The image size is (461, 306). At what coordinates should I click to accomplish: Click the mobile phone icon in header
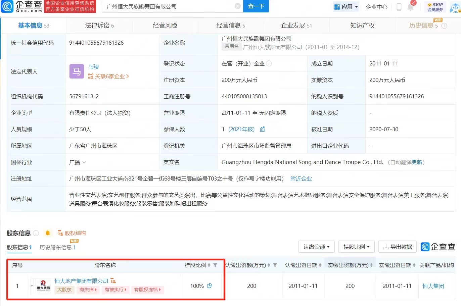tap(399, 7)
